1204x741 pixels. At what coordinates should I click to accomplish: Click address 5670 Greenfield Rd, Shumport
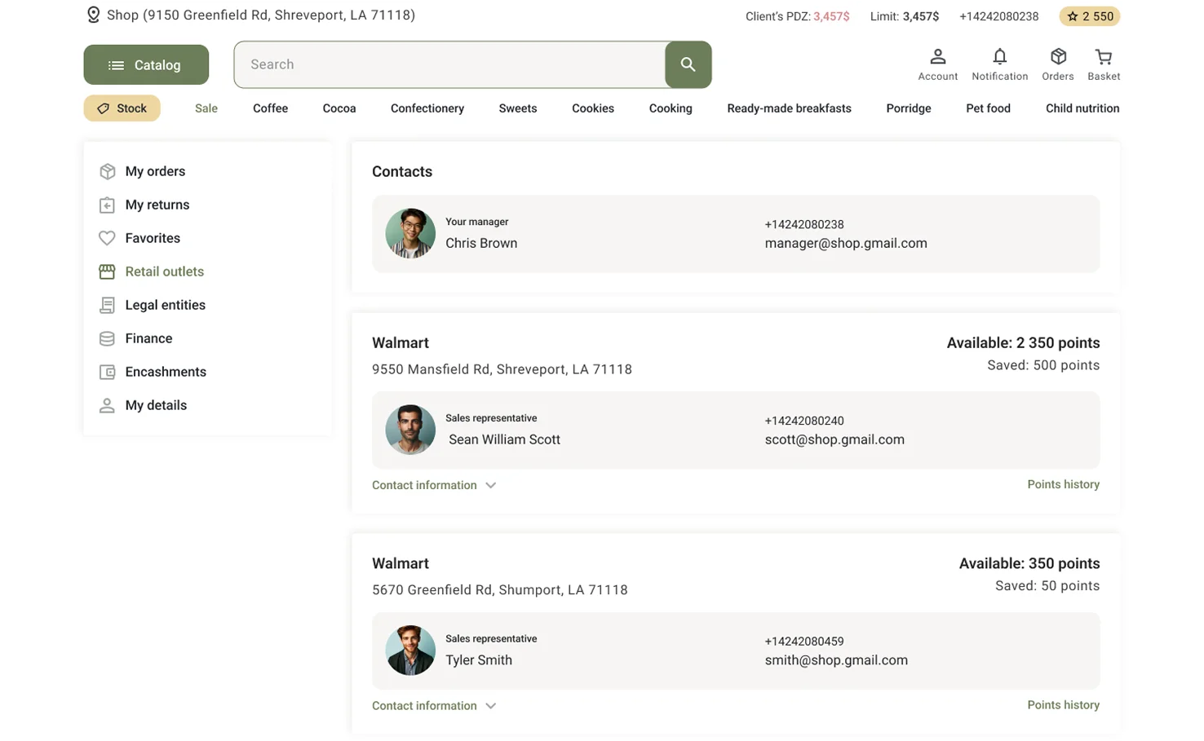pyautogui.click(x=500, y=590)
